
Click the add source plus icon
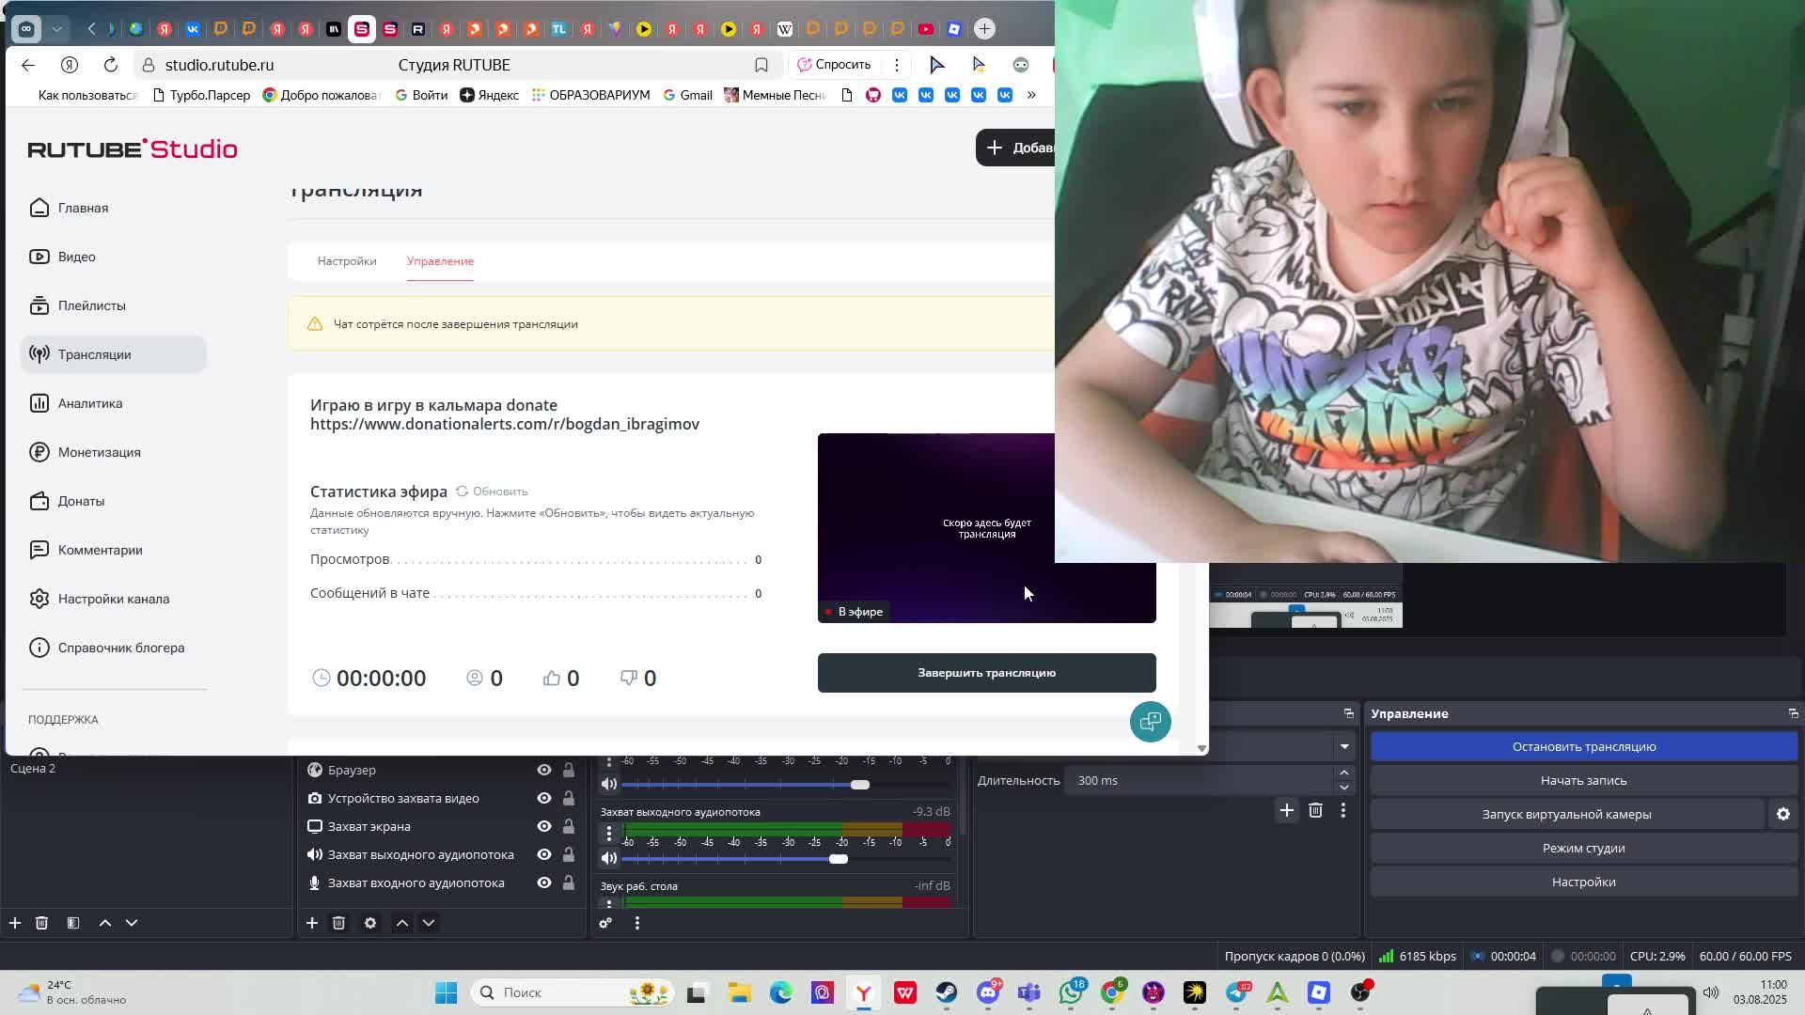(x=312, y=923)
